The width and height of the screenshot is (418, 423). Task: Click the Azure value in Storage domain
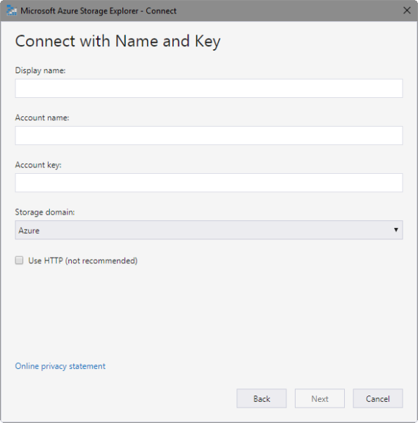29,230
